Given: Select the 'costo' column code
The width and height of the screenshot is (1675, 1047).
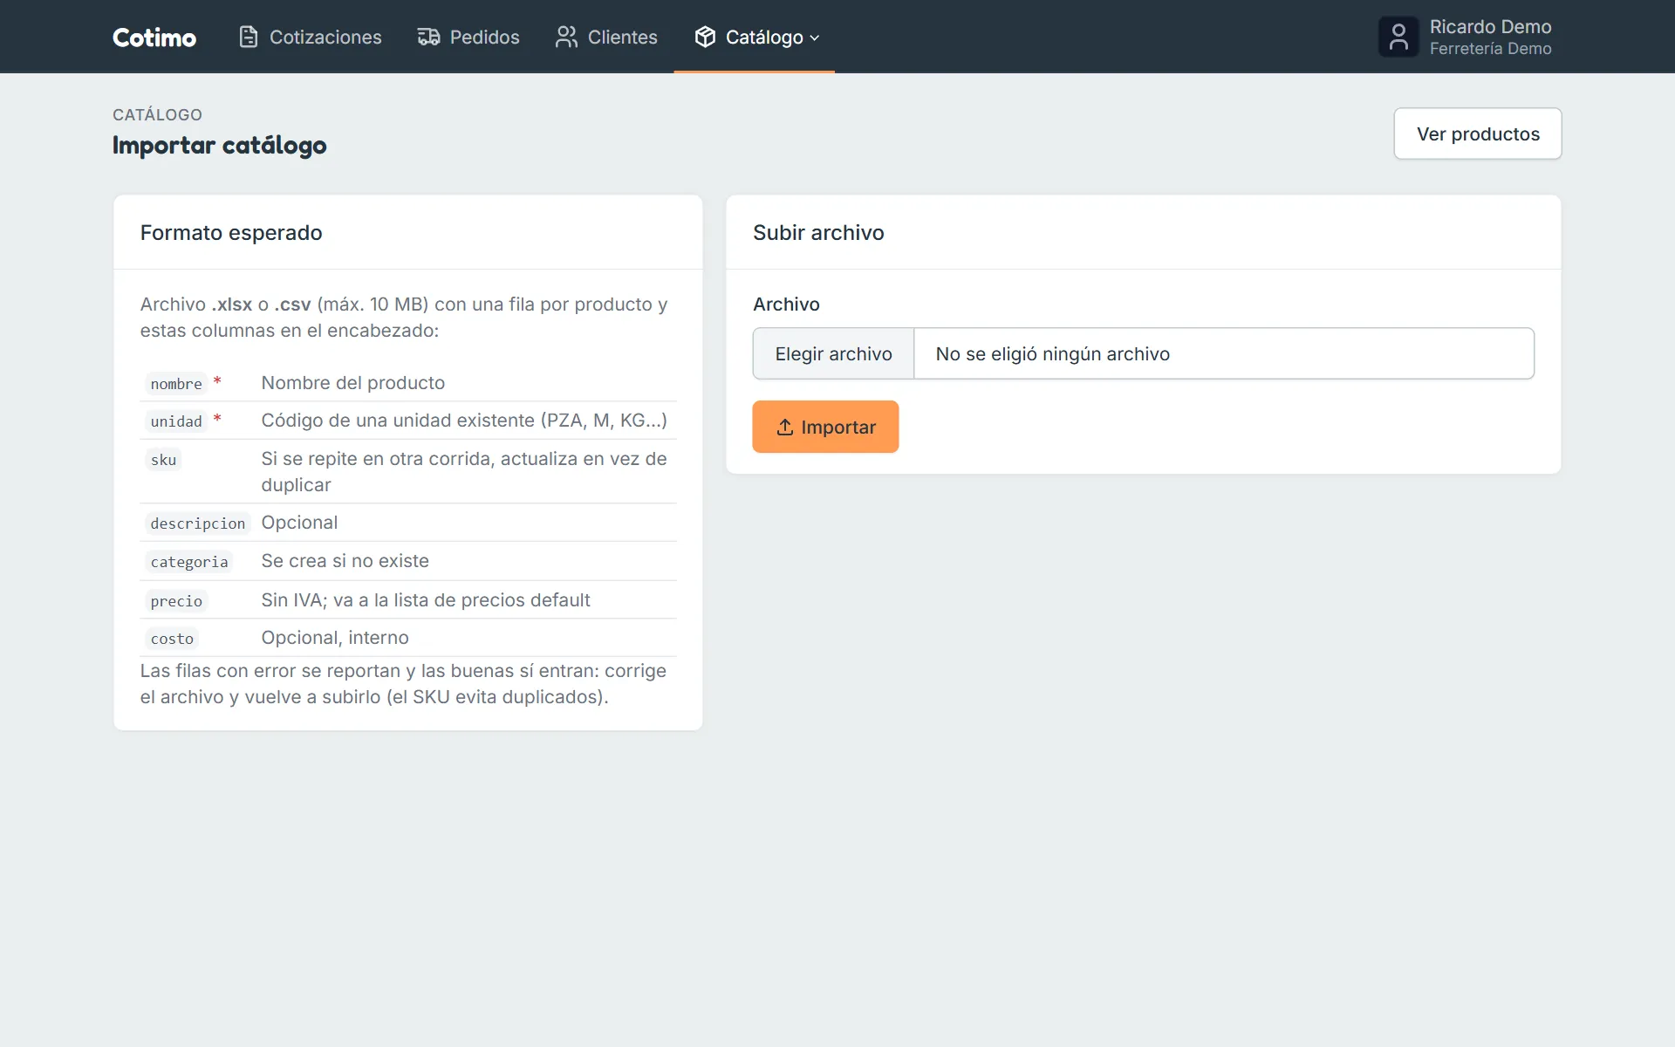Looking at the screenshot, I should coord(172,639).
